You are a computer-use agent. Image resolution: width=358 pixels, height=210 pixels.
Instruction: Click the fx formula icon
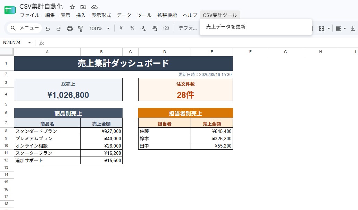(42, 43)
